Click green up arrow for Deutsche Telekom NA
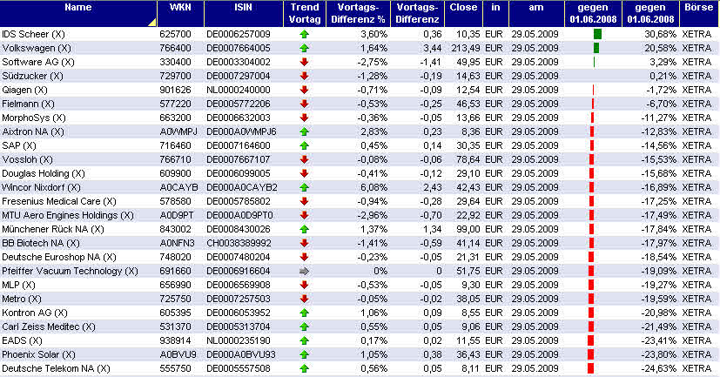Viewport: 720px width, 377px height. 304,368
